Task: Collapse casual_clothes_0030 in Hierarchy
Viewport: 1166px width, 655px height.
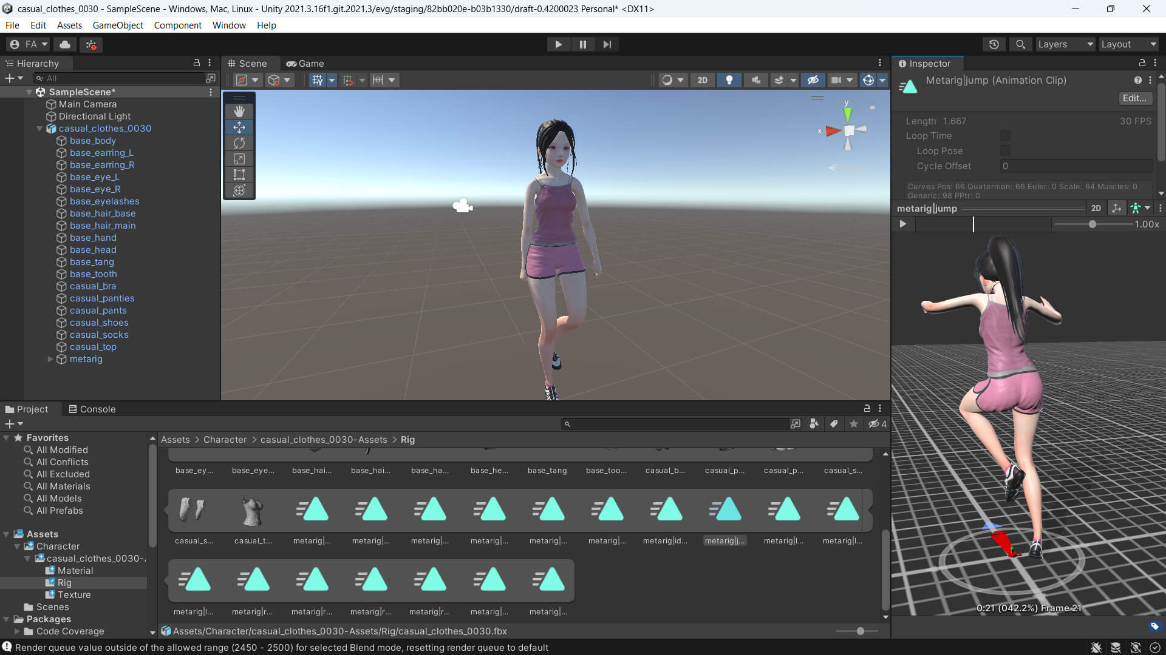Action: 39,129
